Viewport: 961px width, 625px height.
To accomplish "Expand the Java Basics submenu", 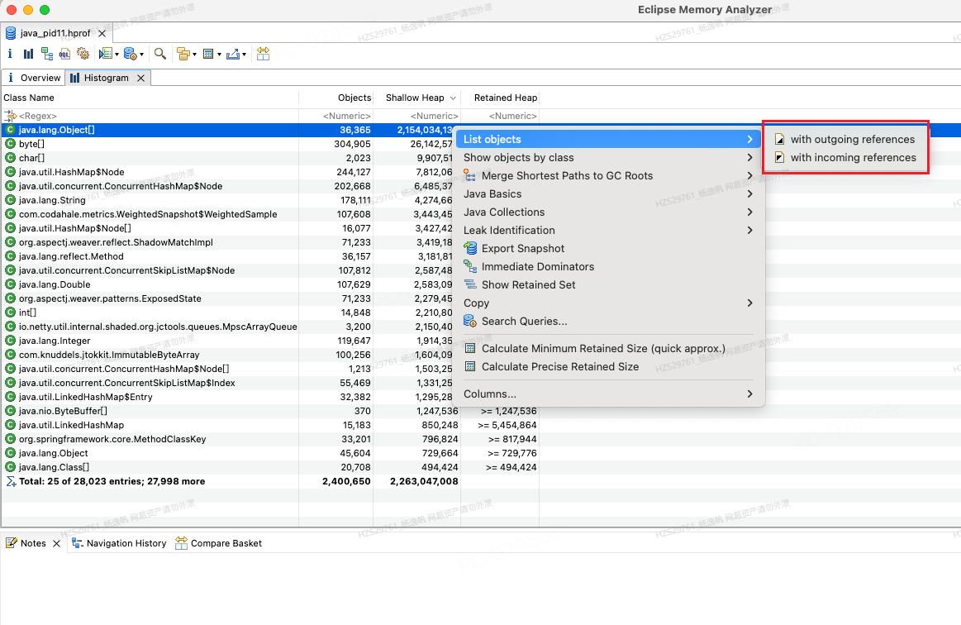I will 609,193.
